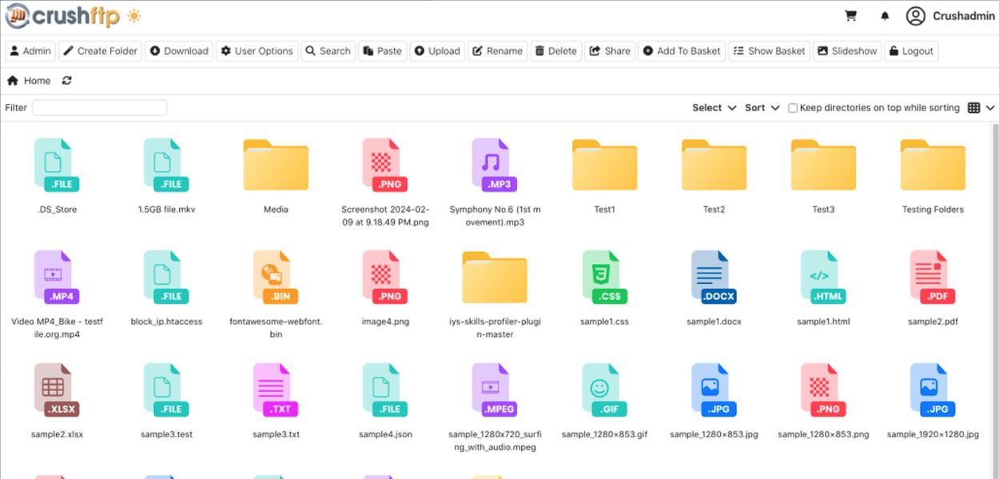Viewport: 999px width, 479px height.
Task: Expand the Select dropdown
Action: (714, 108)
